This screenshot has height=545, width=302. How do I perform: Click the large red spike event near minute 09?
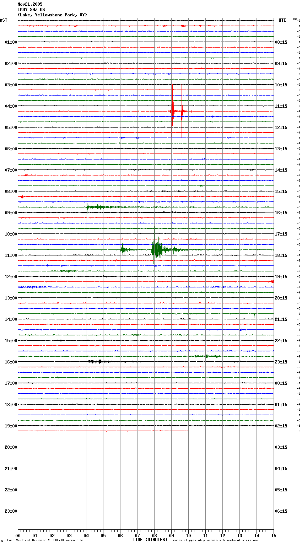(x=173, y=111)
